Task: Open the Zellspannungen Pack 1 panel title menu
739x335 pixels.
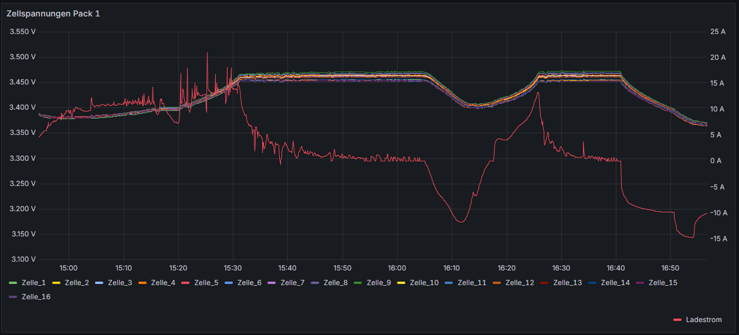Action: point(53,13)
